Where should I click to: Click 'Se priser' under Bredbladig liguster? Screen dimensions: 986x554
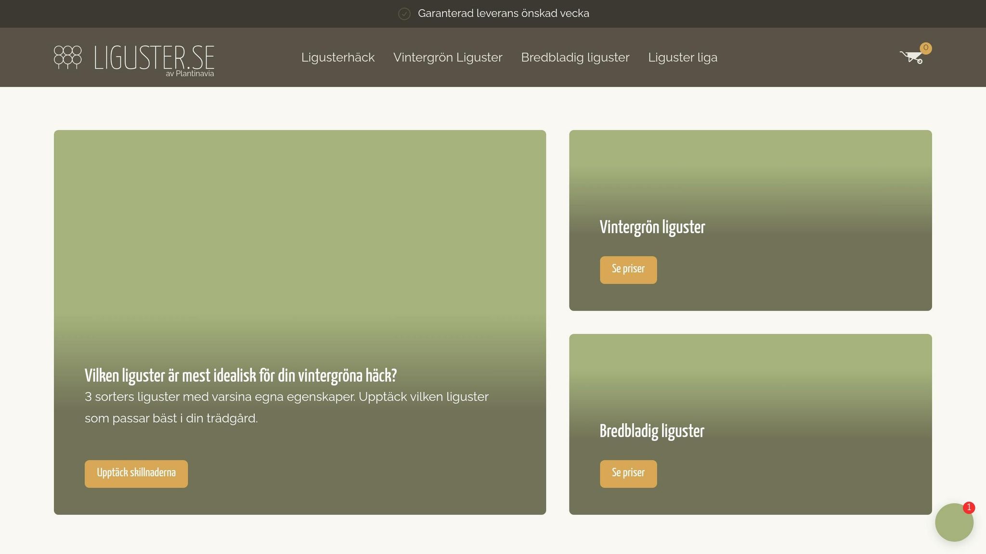coord(628,473)
